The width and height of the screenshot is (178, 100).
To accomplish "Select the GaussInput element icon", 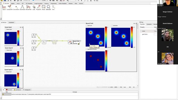I will click(x=22, y=7).
